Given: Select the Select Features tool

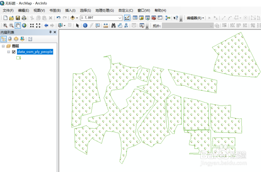Looking at the screenshot, I should click(x=60, y=26).
